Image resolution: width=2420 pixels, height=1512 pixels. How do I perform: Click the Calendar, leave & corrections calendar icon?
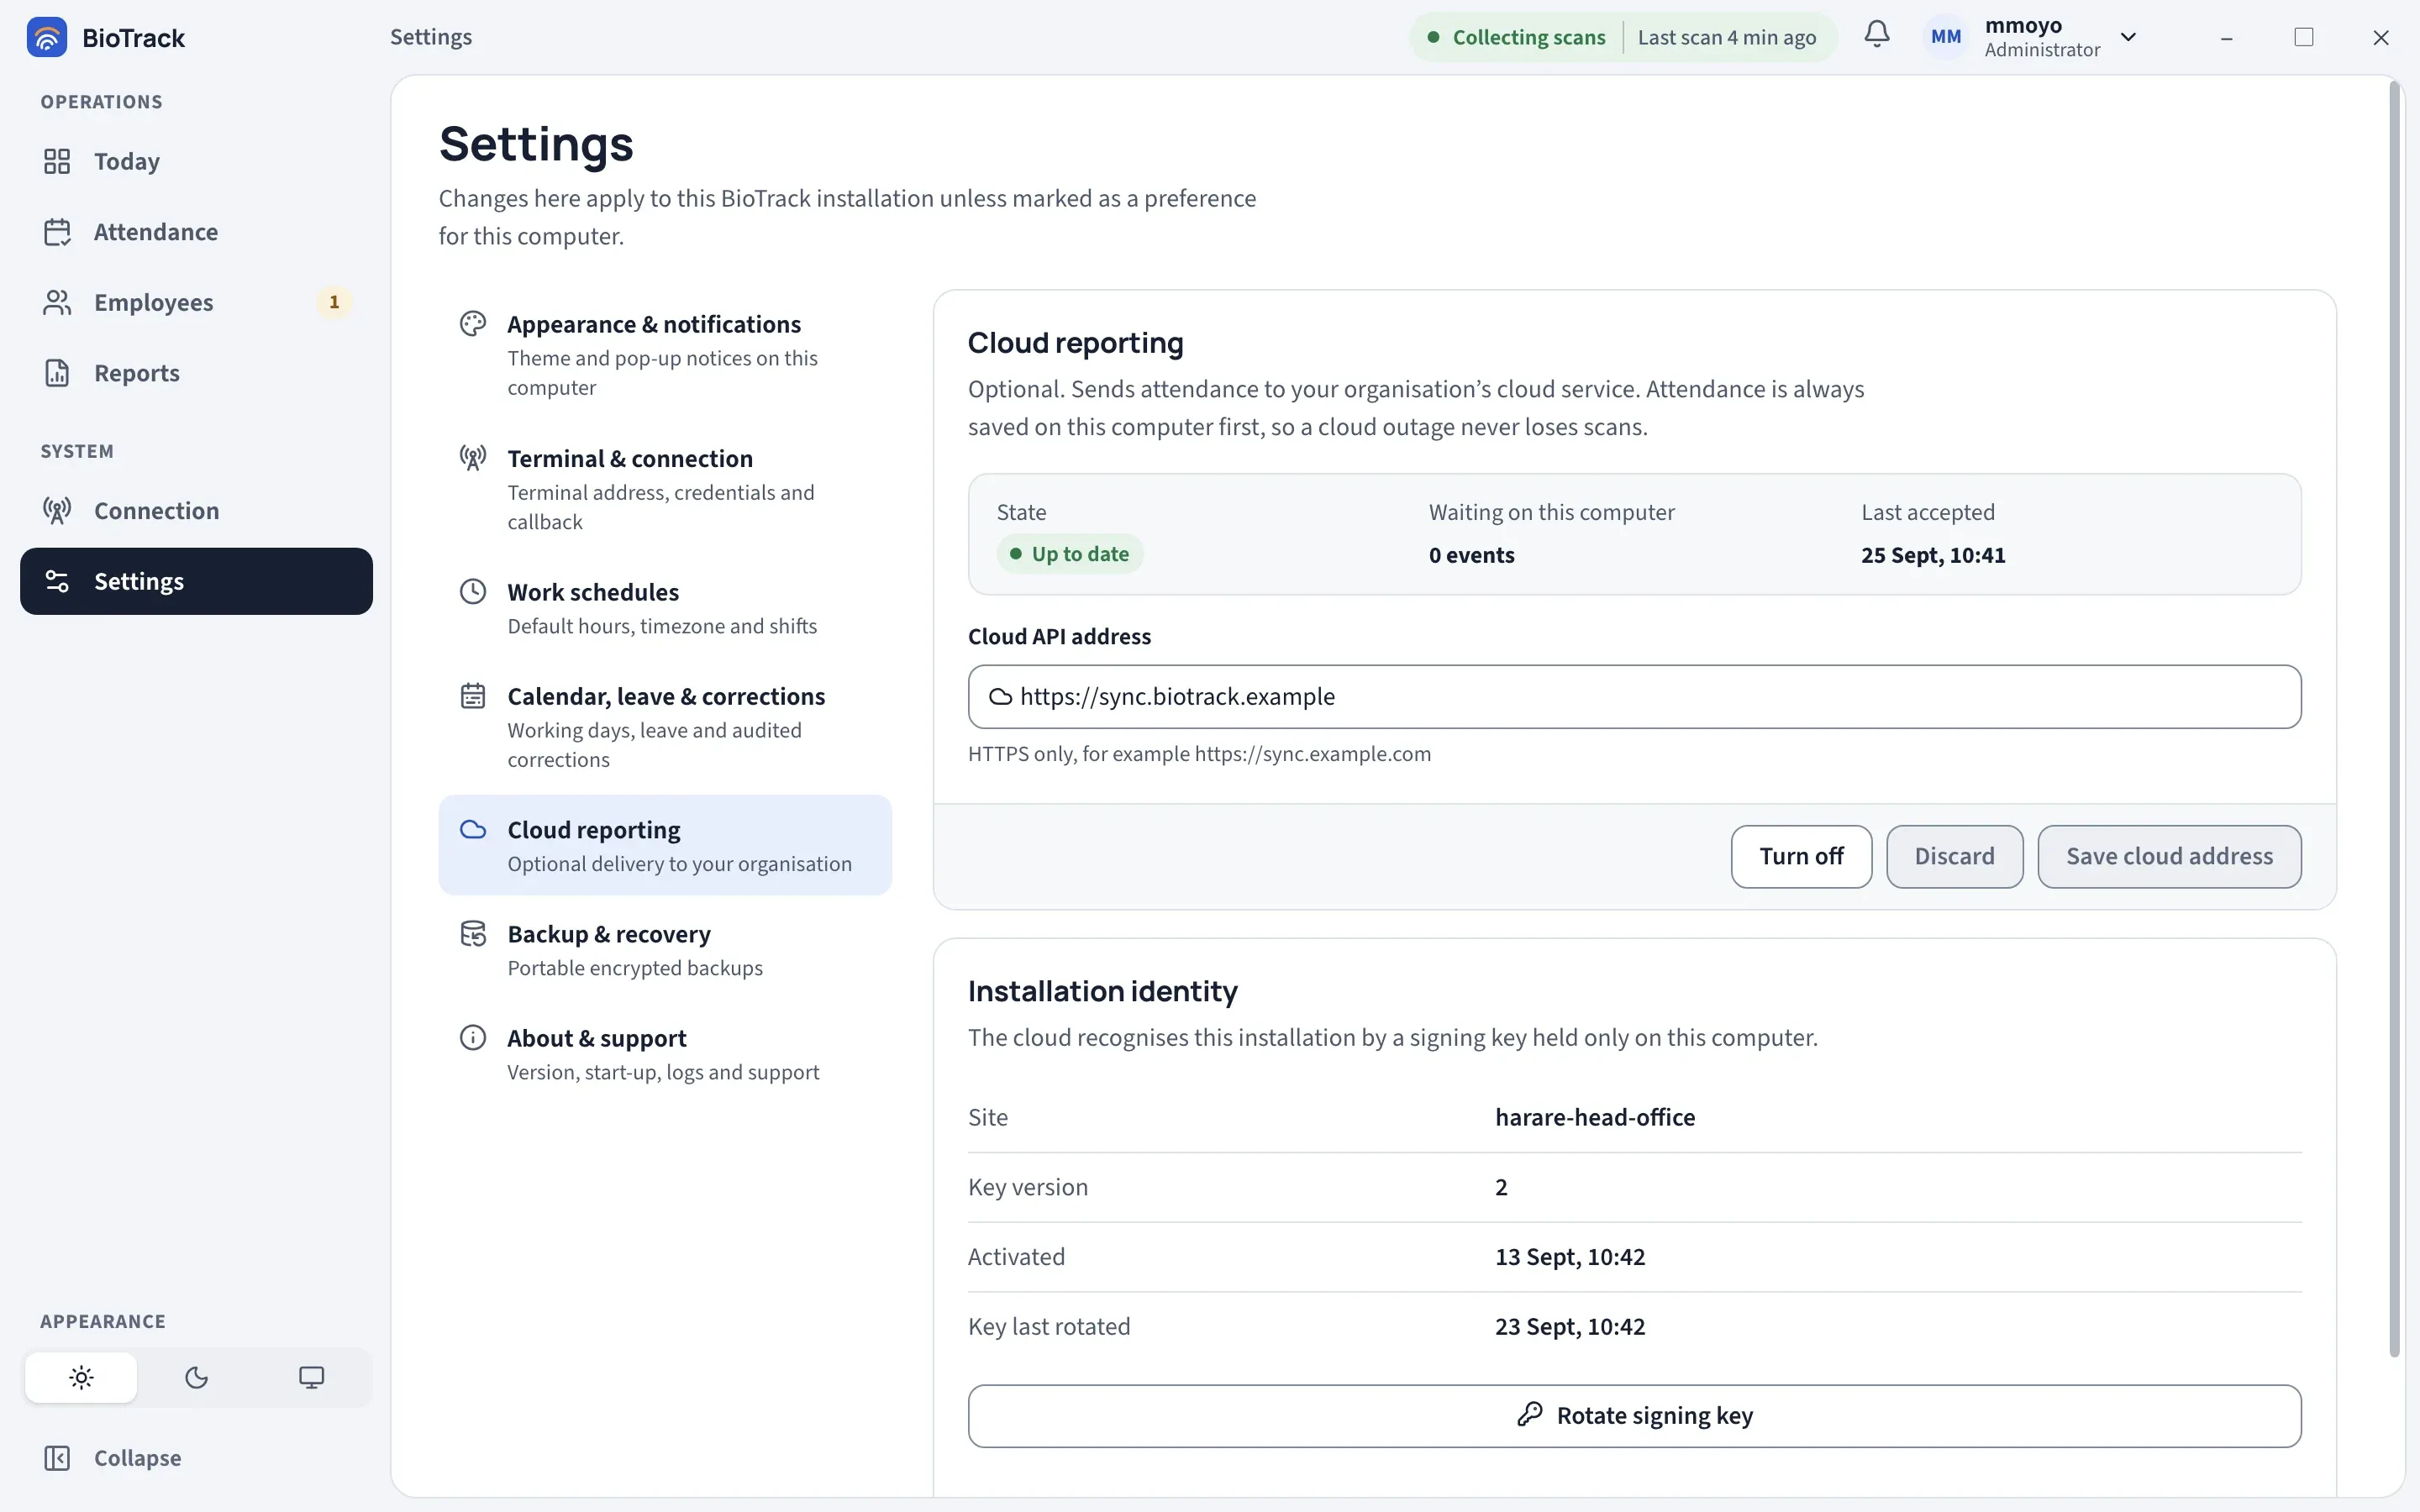[473, 695]
